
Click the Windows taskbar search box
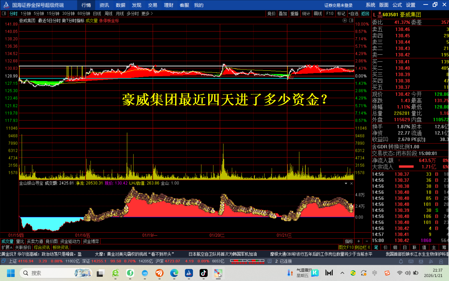56,273
